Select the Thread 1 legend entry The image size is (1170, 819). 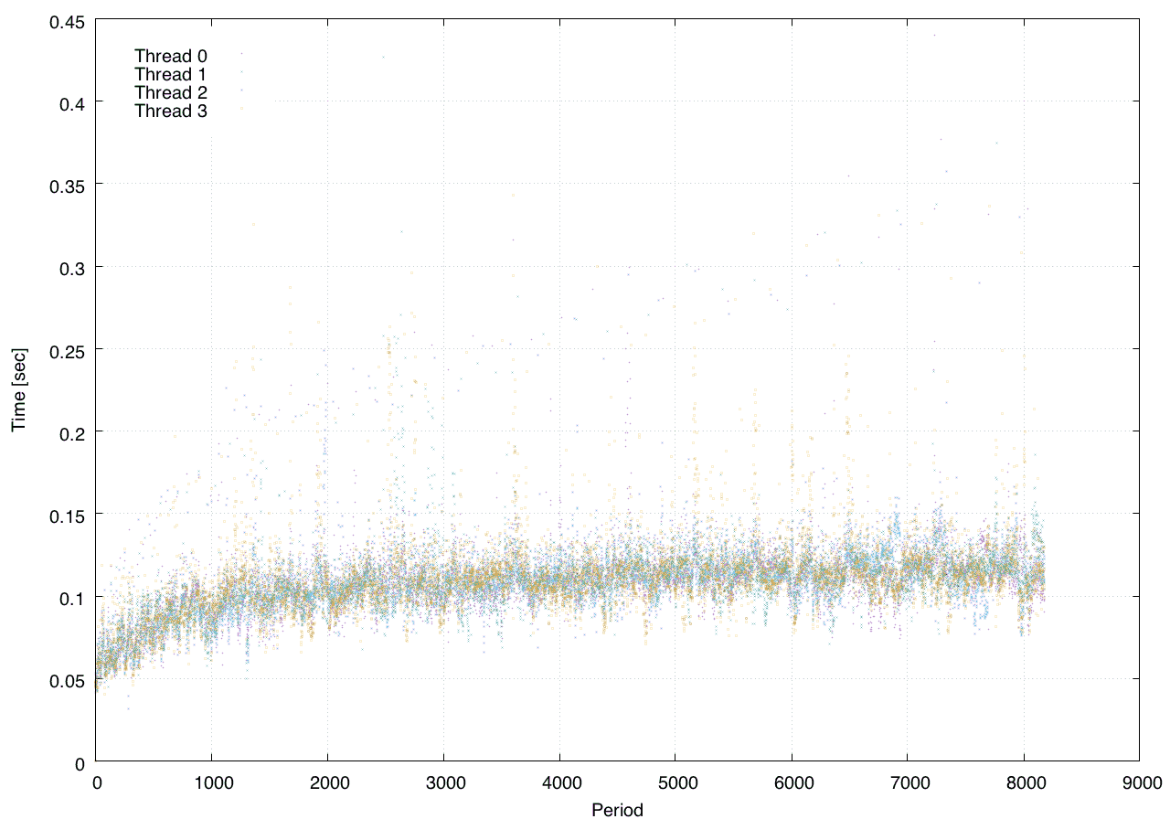pyautogui.click(x=171, y=74)
